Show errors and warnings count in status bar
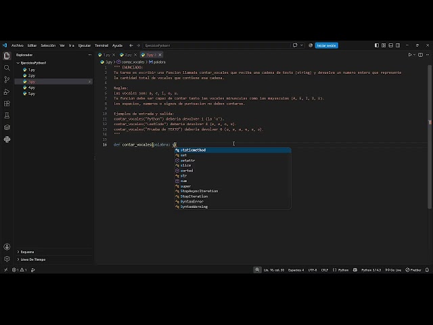This screenshot has width=433, height=325. (20, 269)
